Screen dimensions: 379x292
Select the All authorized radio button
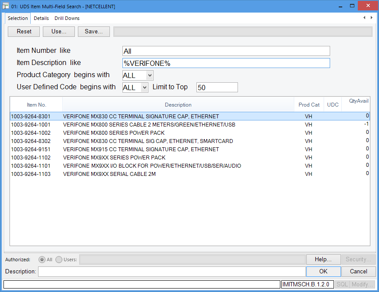click(x=42, y=260)
